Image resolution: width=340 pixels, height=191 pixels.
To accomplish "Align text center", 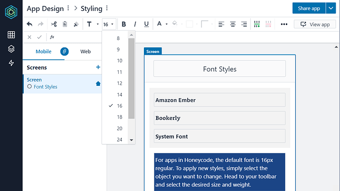I will pos(233,24).
